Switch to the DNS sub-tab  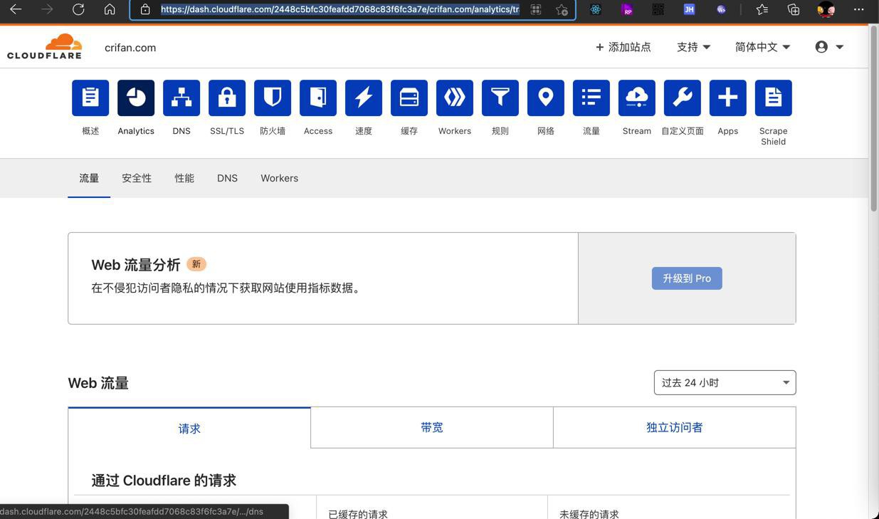point(227,178)
